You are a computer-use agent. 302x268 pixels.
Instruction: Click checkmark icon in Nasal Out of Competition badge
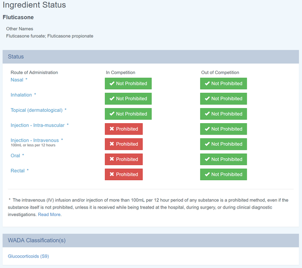tap(207, 84)
